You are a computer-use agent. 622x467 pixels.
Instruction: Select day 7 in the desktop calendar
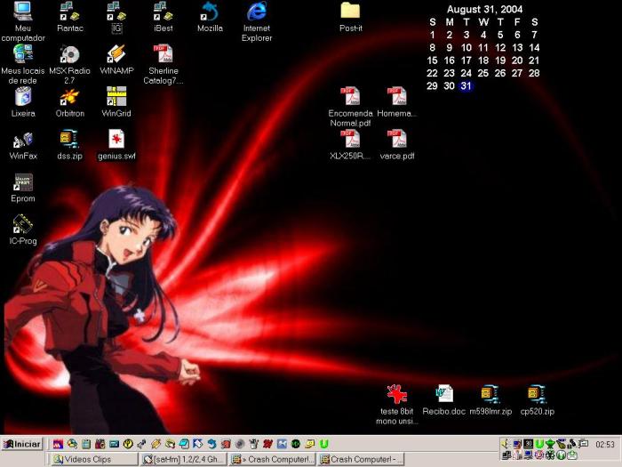(x=534, y=35)
